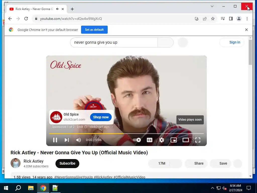Subscribe to Rick Astley
This screenshot has height=193, width=257.
pyautogui.click(x=67, y=163)
